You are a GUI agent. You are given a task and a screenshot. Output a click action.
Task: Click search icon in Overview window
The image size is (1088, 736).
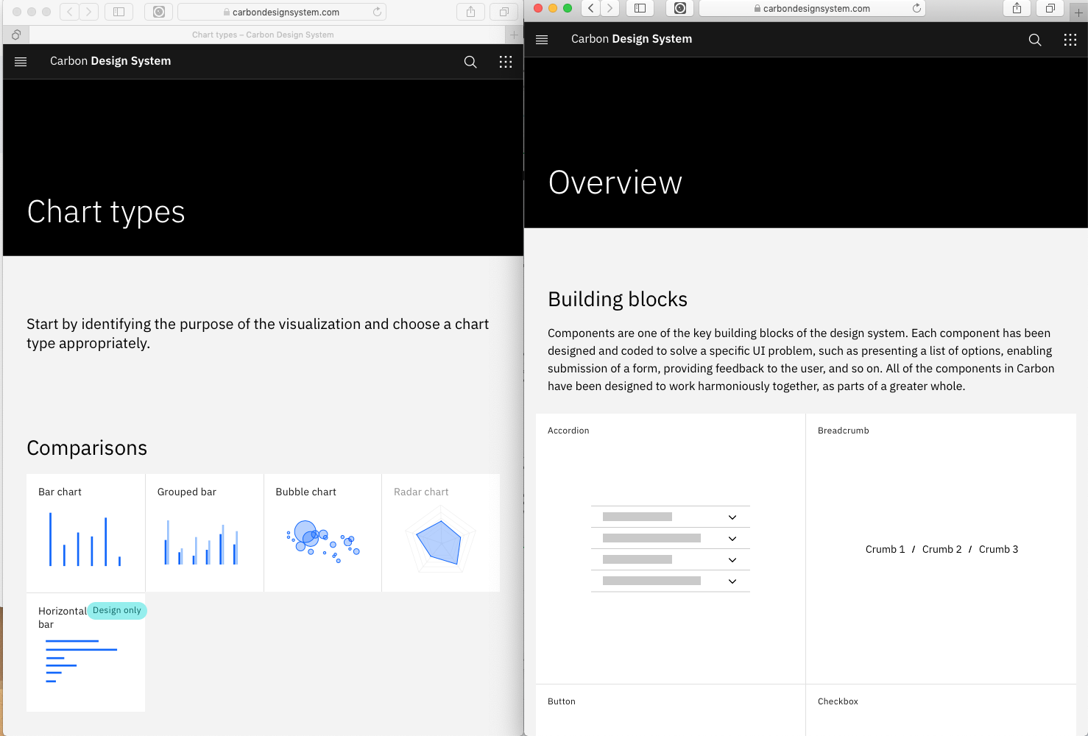click(x=1035, y=40)
